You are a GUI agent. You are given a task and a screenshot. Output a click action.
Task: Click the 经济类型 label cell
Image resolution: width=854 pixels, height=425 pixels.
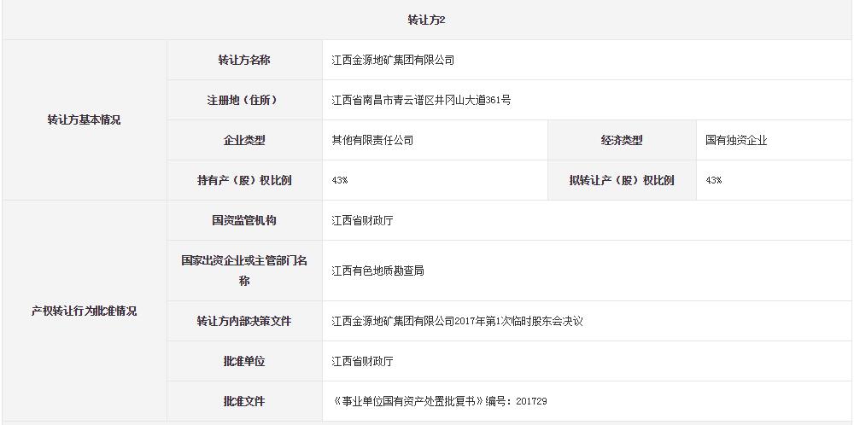[x=621, y=140]
